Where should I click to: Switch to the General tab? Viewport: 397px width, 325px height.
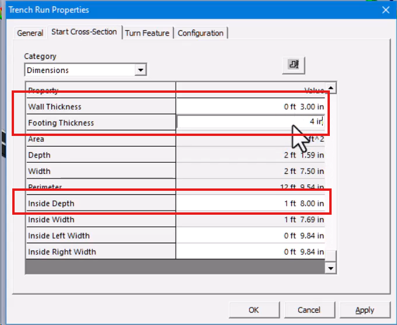click(30, 33)
